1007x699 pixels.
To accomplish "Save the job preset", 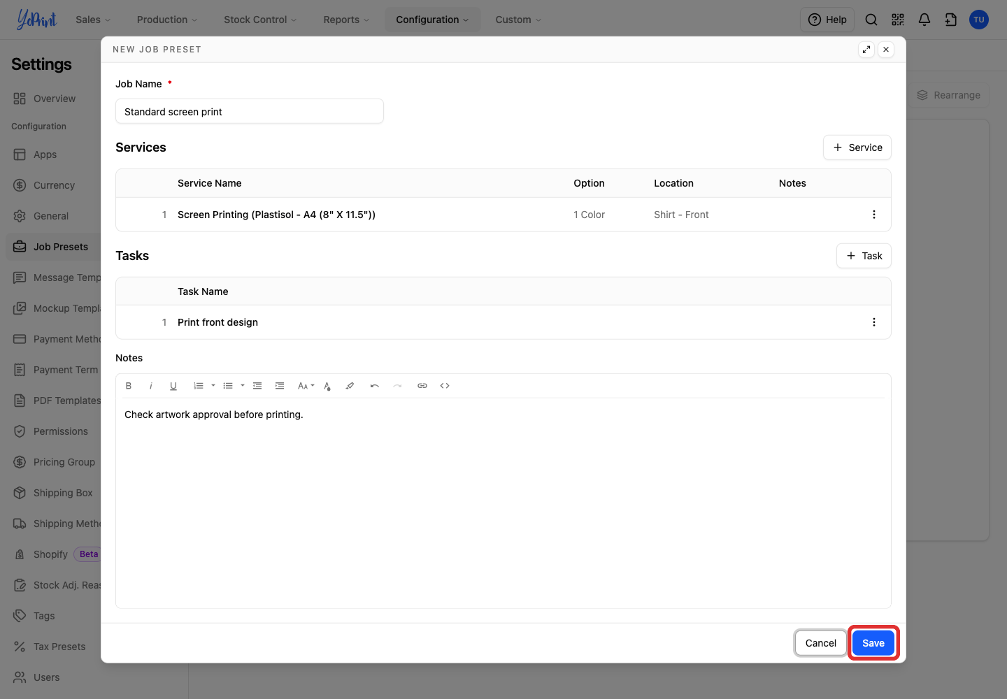I will click(x=873, y=643).
